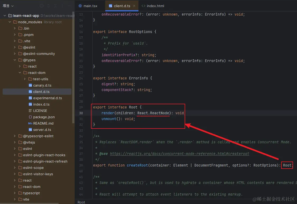The height and width of the screenshot is (204, 297).
Task: Click the package.json braces file icon
Action: pos(30,117)
